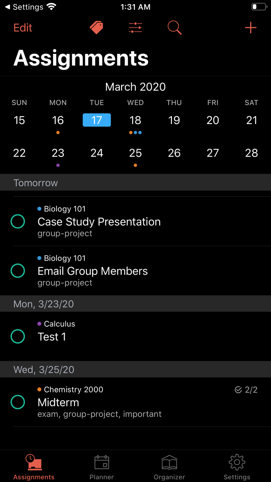
Task: Tap the Edit button
Action: click(23, 28)
